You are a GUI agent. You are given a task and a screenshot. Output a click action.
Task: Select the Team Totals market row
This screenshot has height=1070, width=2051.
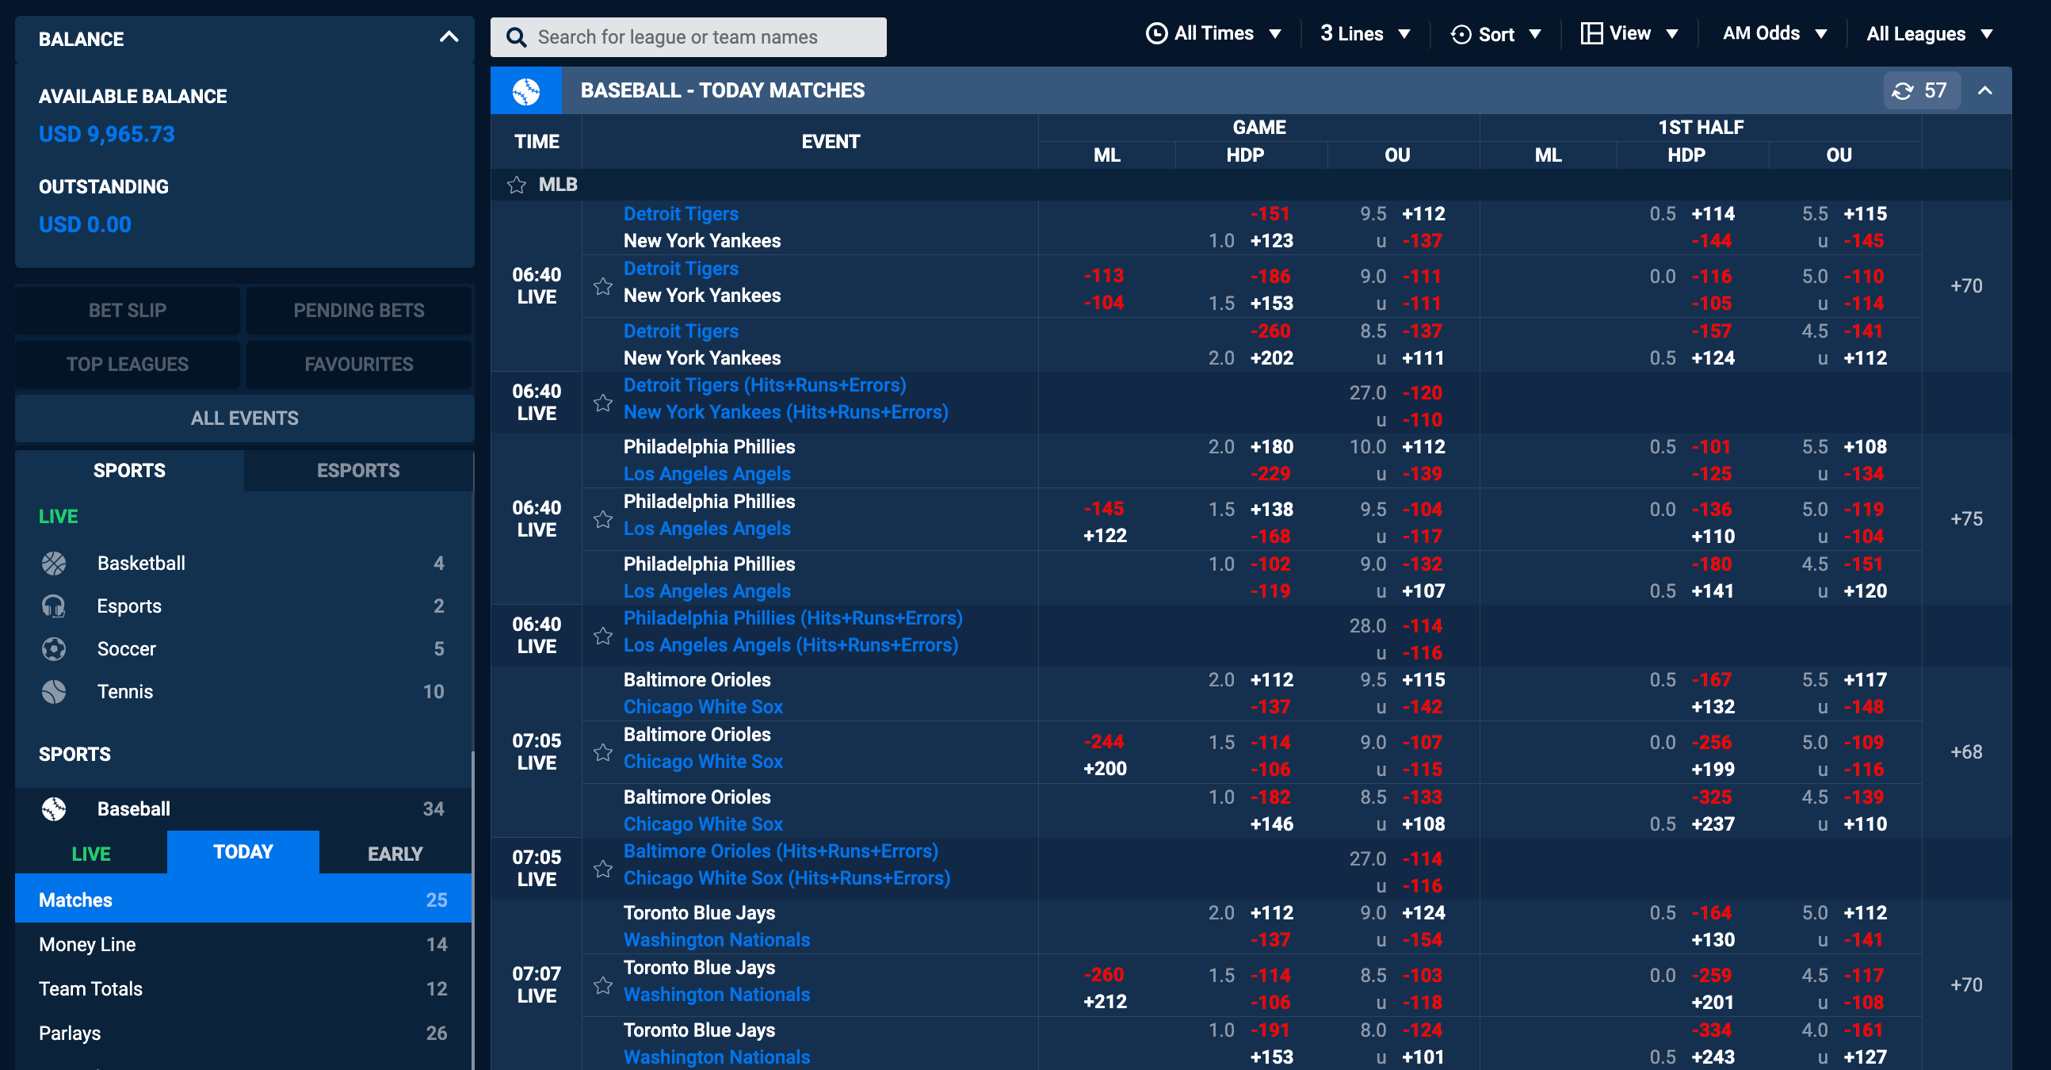coord(243,990)
